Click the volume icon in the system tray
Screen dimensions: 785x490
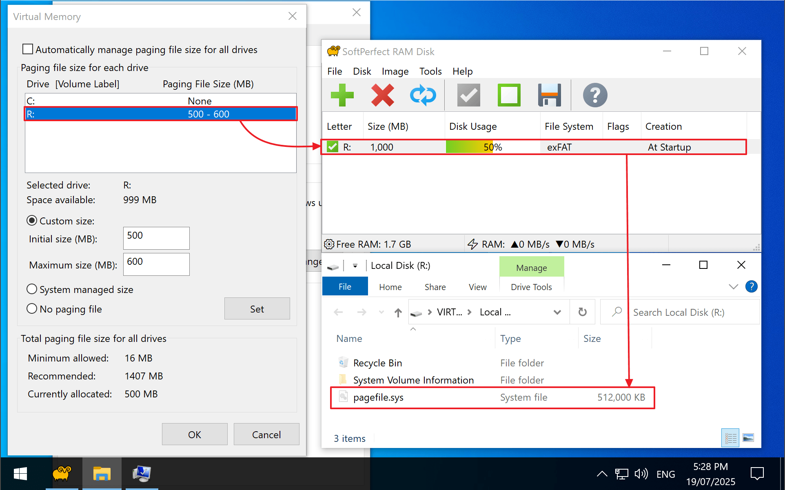pyautogui.click(x=641, y=473)
